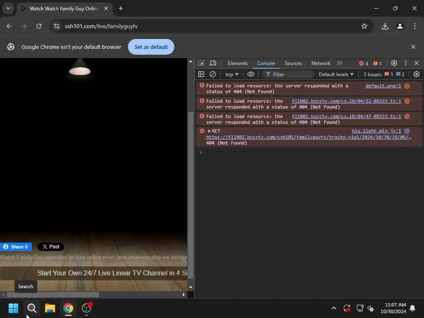The image size is (424, 318).
Task: Toggle the live expression eye icon
Action: (x=251, y=74)
